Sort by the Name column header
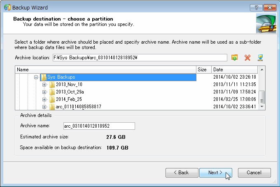 [x=105, y=70]
